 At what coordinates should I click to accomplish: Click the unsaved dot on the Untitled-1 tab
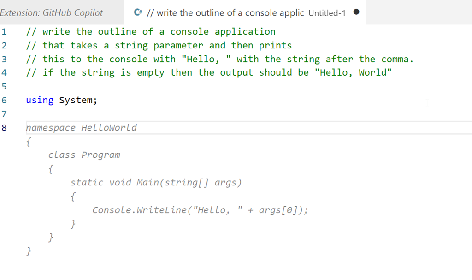(356, 12)
